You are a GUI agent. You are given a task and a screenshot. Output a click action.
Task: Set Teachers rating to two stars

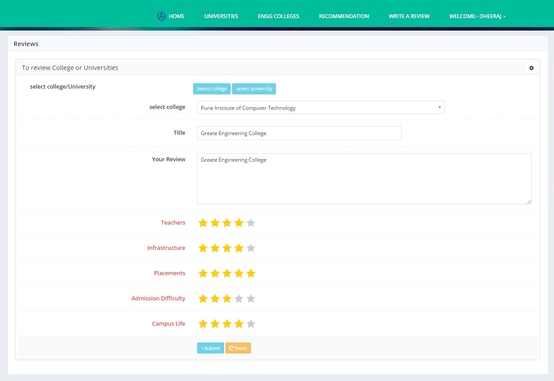pyautogui.click(x=215, y=223)
